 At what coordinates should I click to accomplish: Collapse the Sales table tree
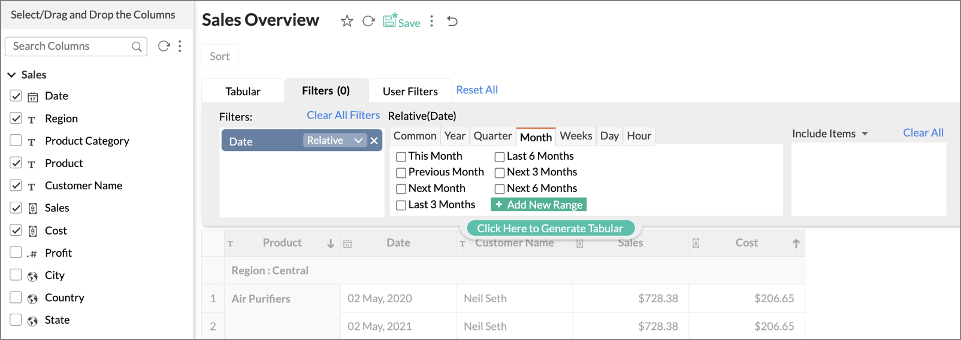pyautogui.click(x=11, y=75)
